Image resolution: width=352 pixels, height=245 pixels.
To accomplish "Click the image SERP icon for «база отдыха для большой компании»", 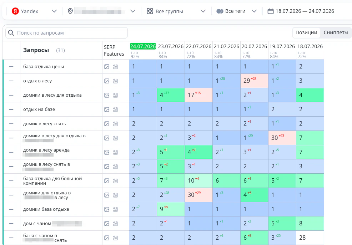I will [x=107, y=181].
